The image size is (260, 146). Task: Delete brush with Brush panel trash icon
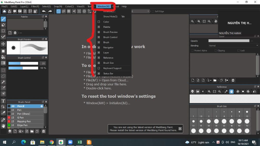[x=43, y=131]
